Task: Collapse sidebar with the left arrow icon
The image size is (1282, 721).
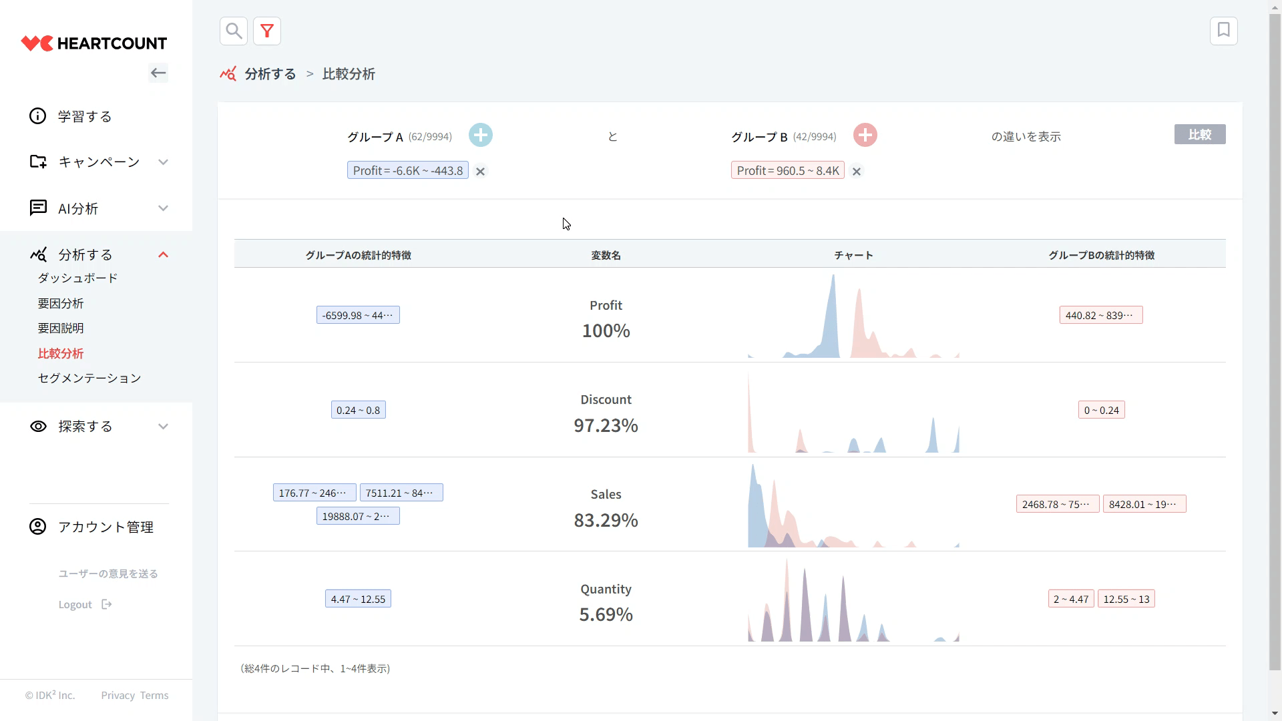Action: (x=158, y=73)
